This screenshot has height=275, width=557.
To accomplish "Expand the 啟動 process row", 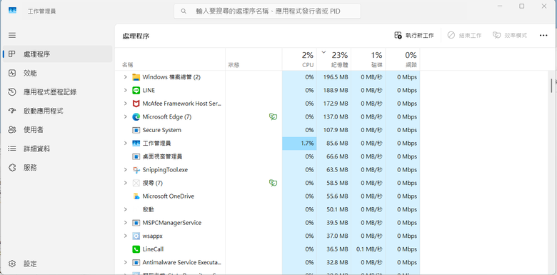I will pos(125,209).
